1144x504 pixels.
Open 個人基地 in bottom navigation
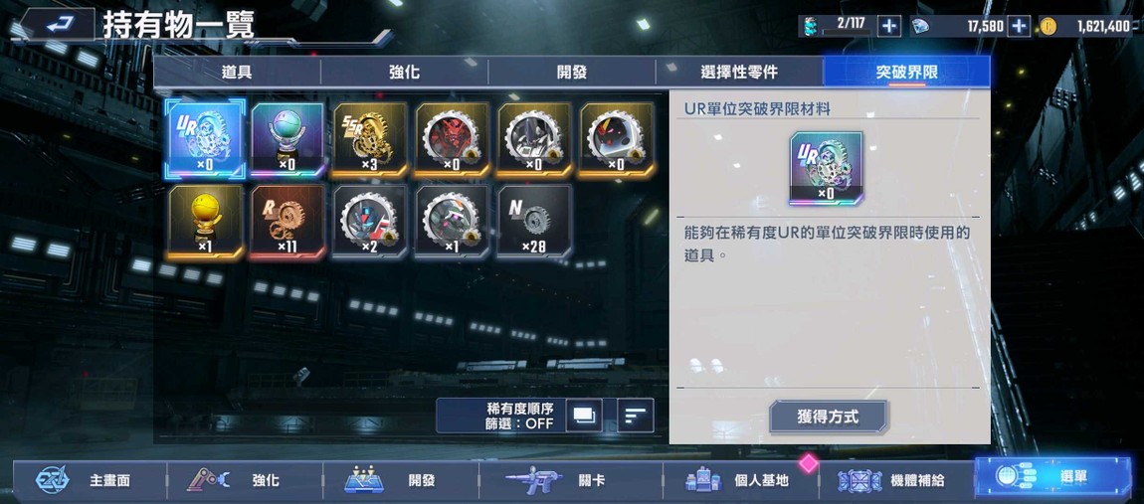[740, 481]
